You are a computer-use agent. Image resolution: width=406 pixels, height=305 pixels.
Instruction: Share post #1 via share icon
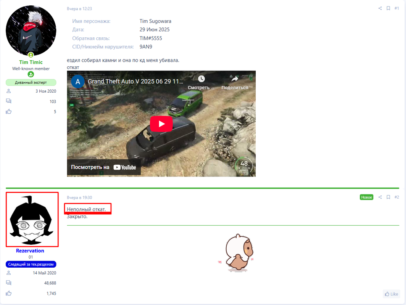380,8
